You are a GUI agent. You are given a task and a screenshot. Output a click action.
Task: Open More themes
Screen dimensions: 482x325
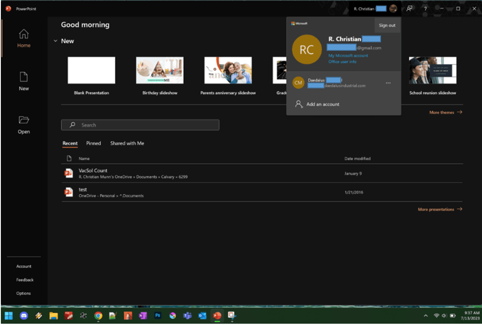pyautogui.click(x=442, y=112)
